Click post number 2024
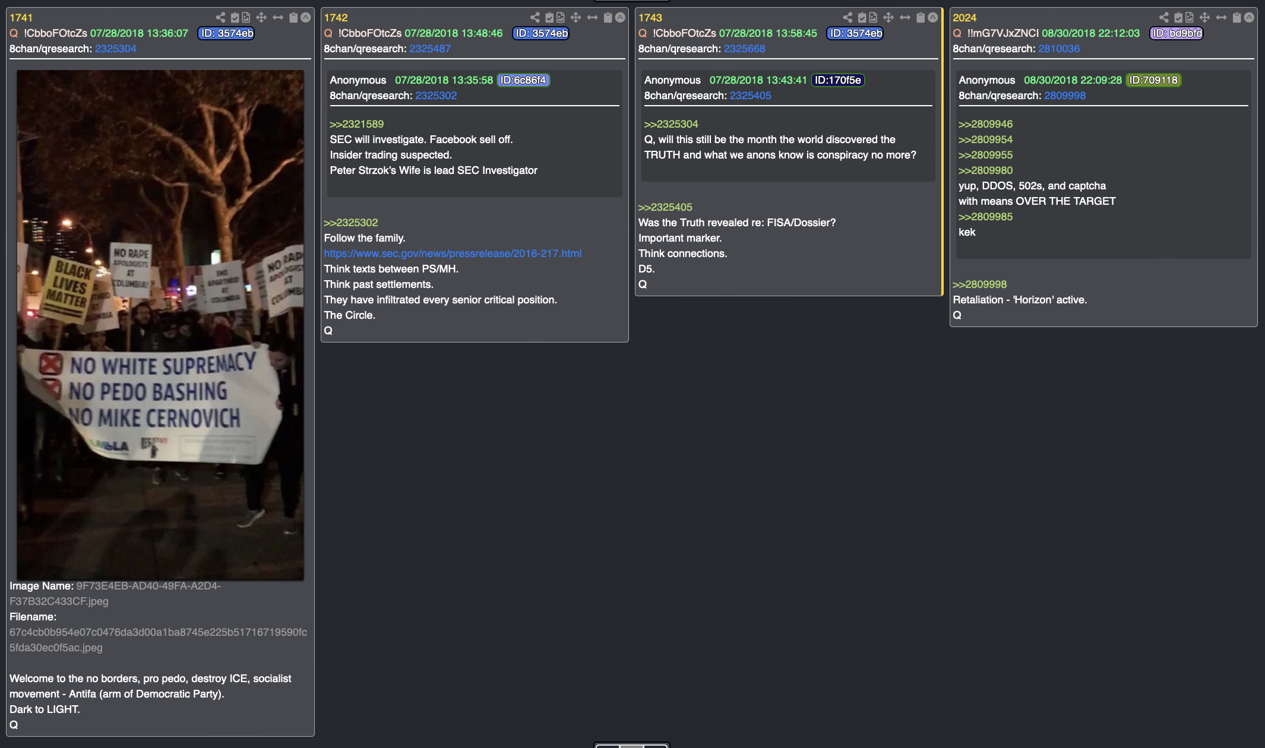 pyautogui.click(x=965, y=18)
